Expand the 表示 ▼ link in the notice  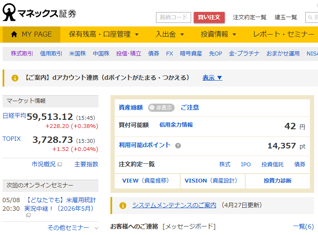tap(212, 78)
